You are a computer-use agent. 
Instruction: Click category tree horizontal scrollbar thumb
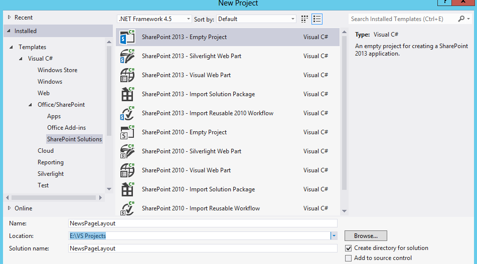[x=54, y=198]
